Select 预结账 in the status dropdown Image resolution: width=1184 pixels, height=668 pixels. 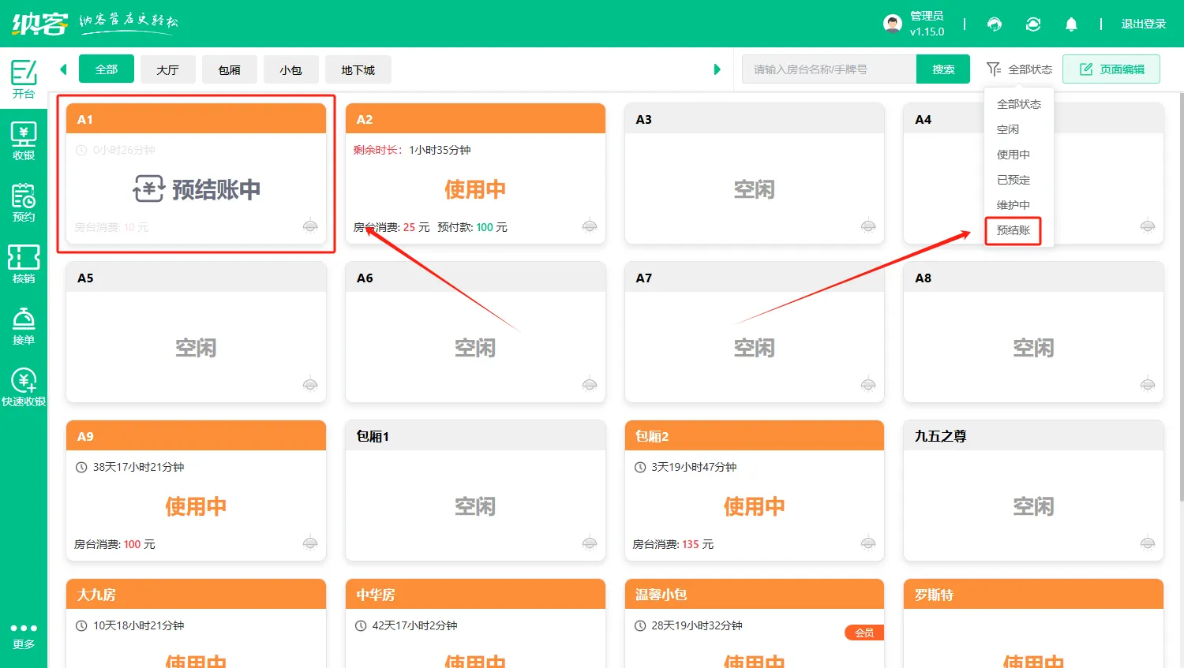(x=1014, y=230)
